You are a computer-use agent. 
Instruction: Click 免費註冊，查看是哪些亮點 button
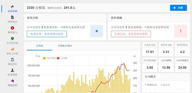(x=47, y=34)
